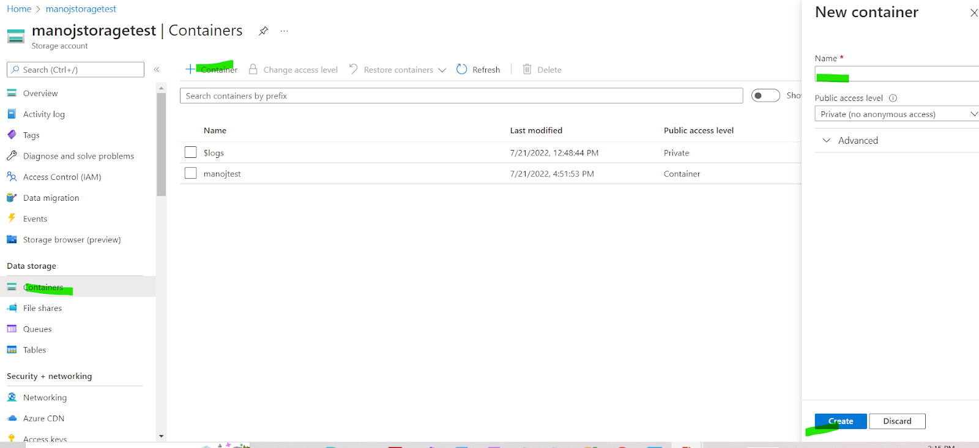Pin the Containers page using pin icon
The height and width of the screenshot is (448, 979).
click(x=263, y=31)
